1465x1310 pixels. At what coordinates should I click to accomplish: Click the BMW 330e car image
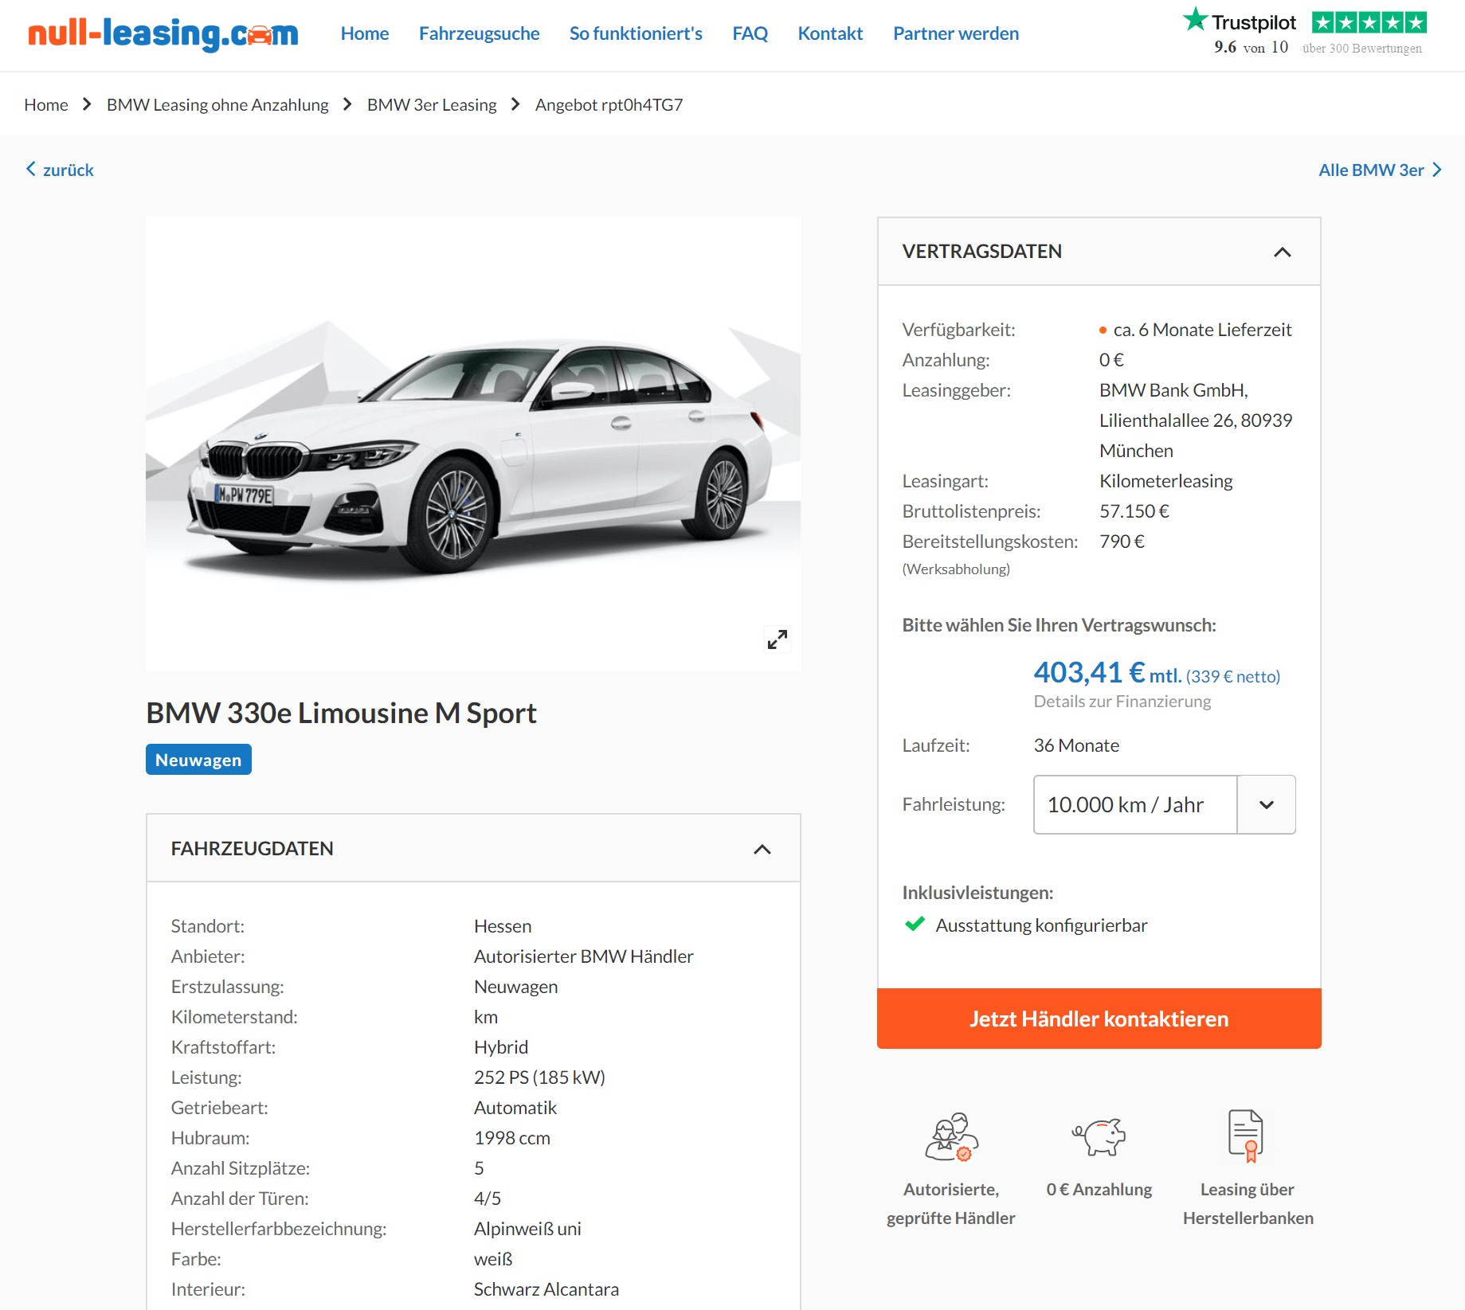[473, 444]
